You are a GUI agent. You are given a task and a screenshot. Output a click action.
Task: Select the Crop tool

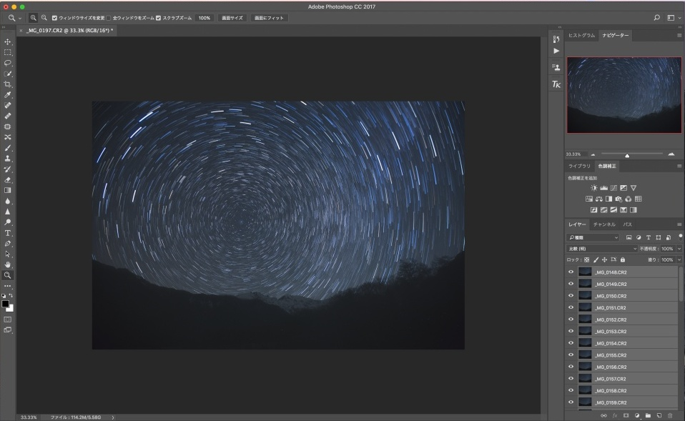point(7,84)
